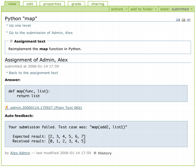Click the 'Alex Admin' author link

pyautogui.click(x=20, y=153)
